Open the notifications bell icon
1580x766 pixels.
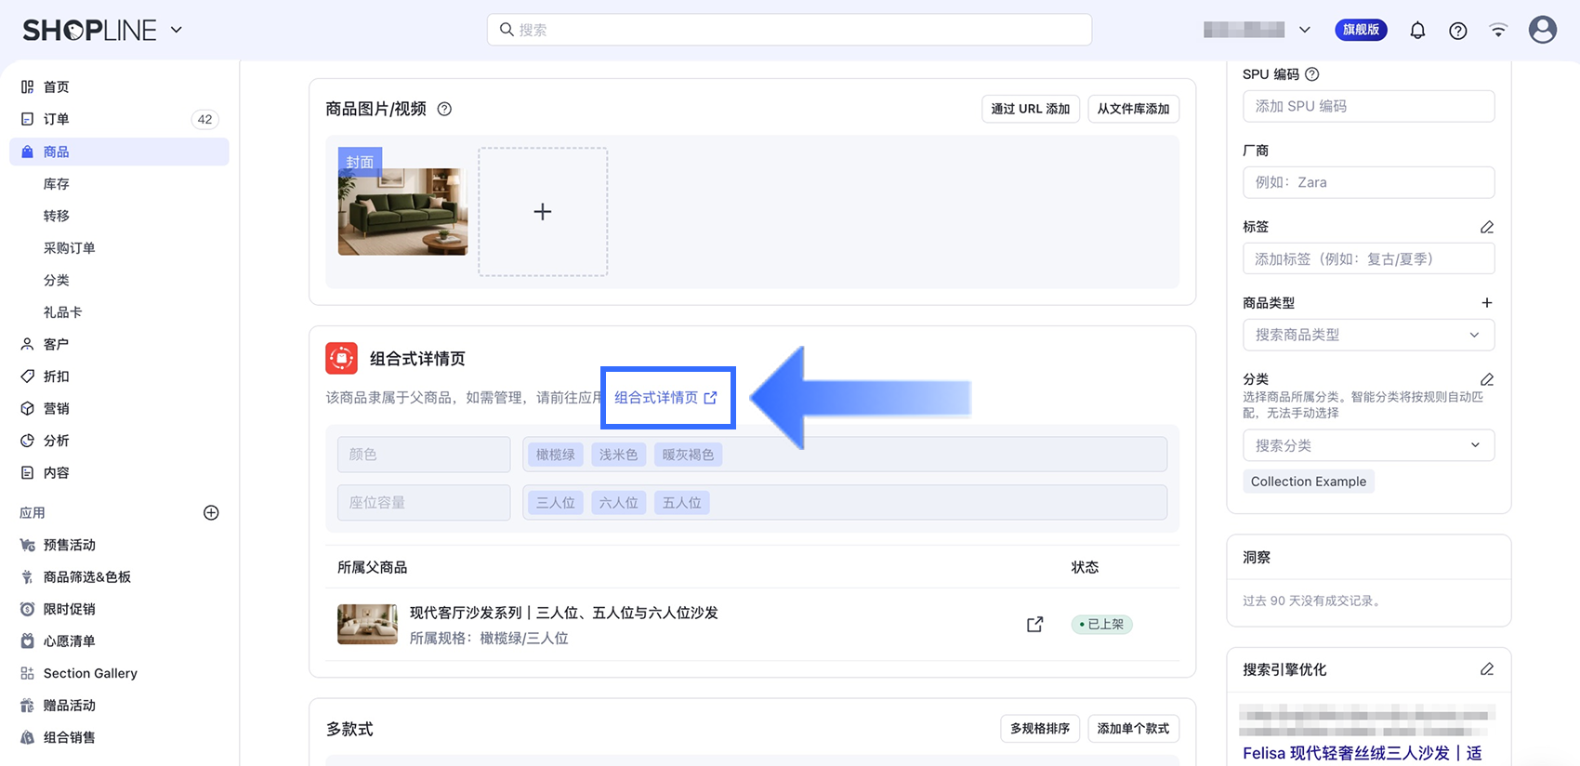1417,31
